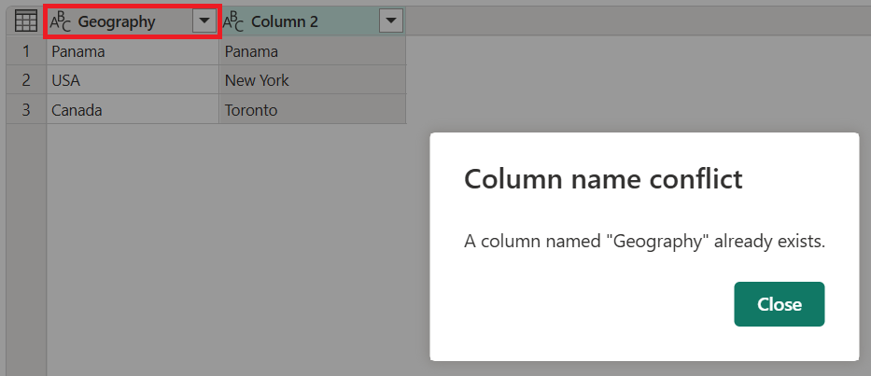Change Column 2 text data type icon
The height and width of the screenshot is (376, 871).
(x=233, y=21)
